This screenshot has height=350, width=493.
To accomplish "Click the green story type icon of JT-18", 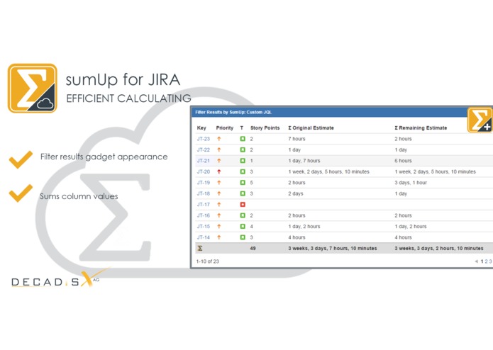I will pyautogui.click(x=243, y=193).
